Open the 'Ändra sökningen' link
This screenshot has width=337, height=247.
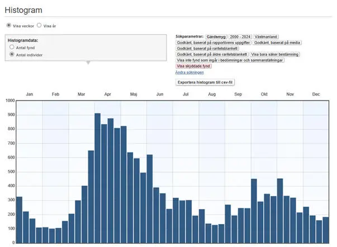(189, 72)
